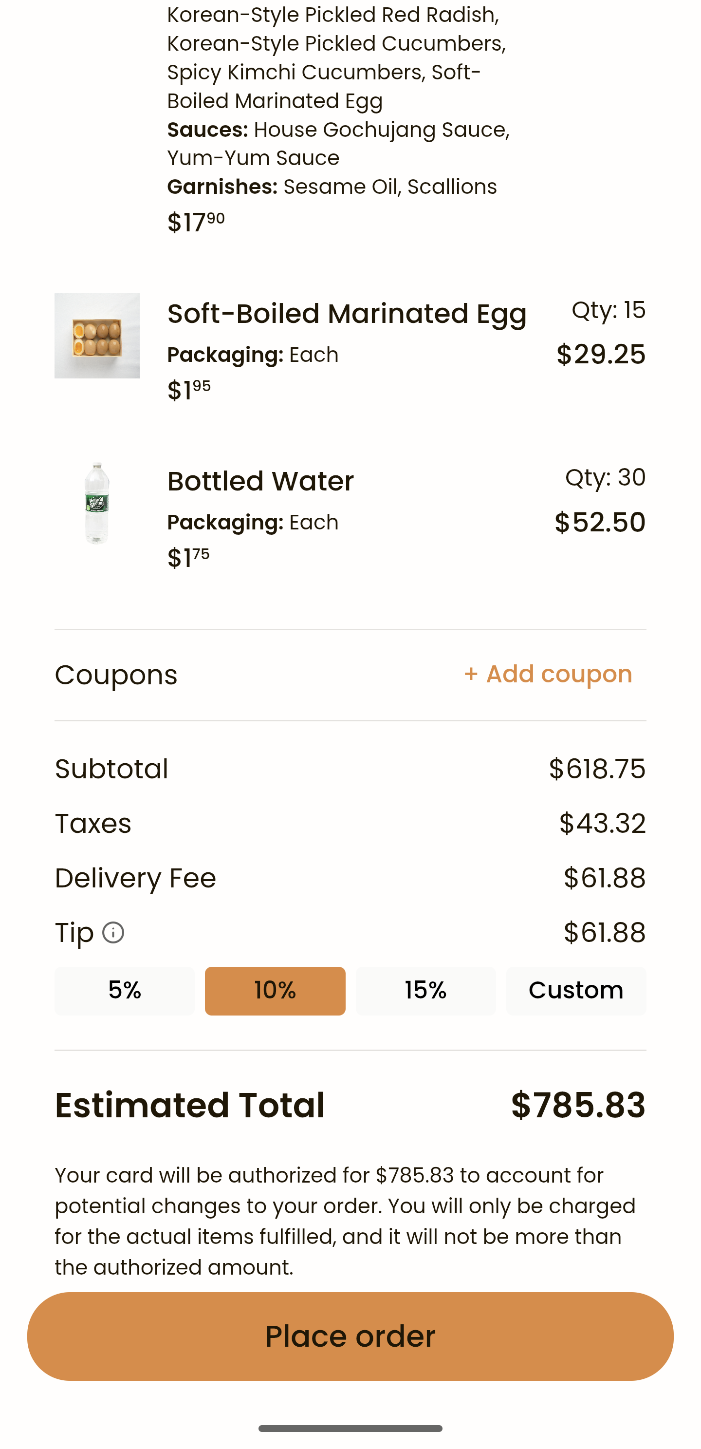Tap the tip info icon
This screenshot has height=1449, width=701.
click(113, 933)
